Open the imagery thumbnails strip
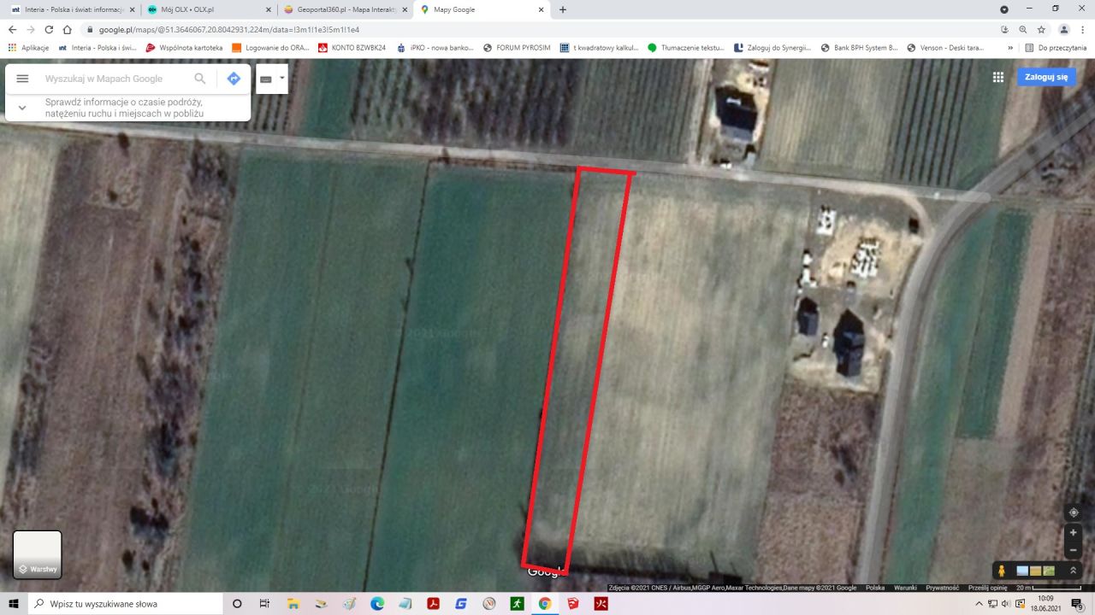This screenshot has width=1095, height=615. point(1035,571)
